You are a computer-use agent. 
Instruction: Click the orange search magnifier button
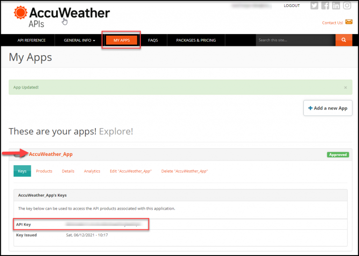point(344,40)
